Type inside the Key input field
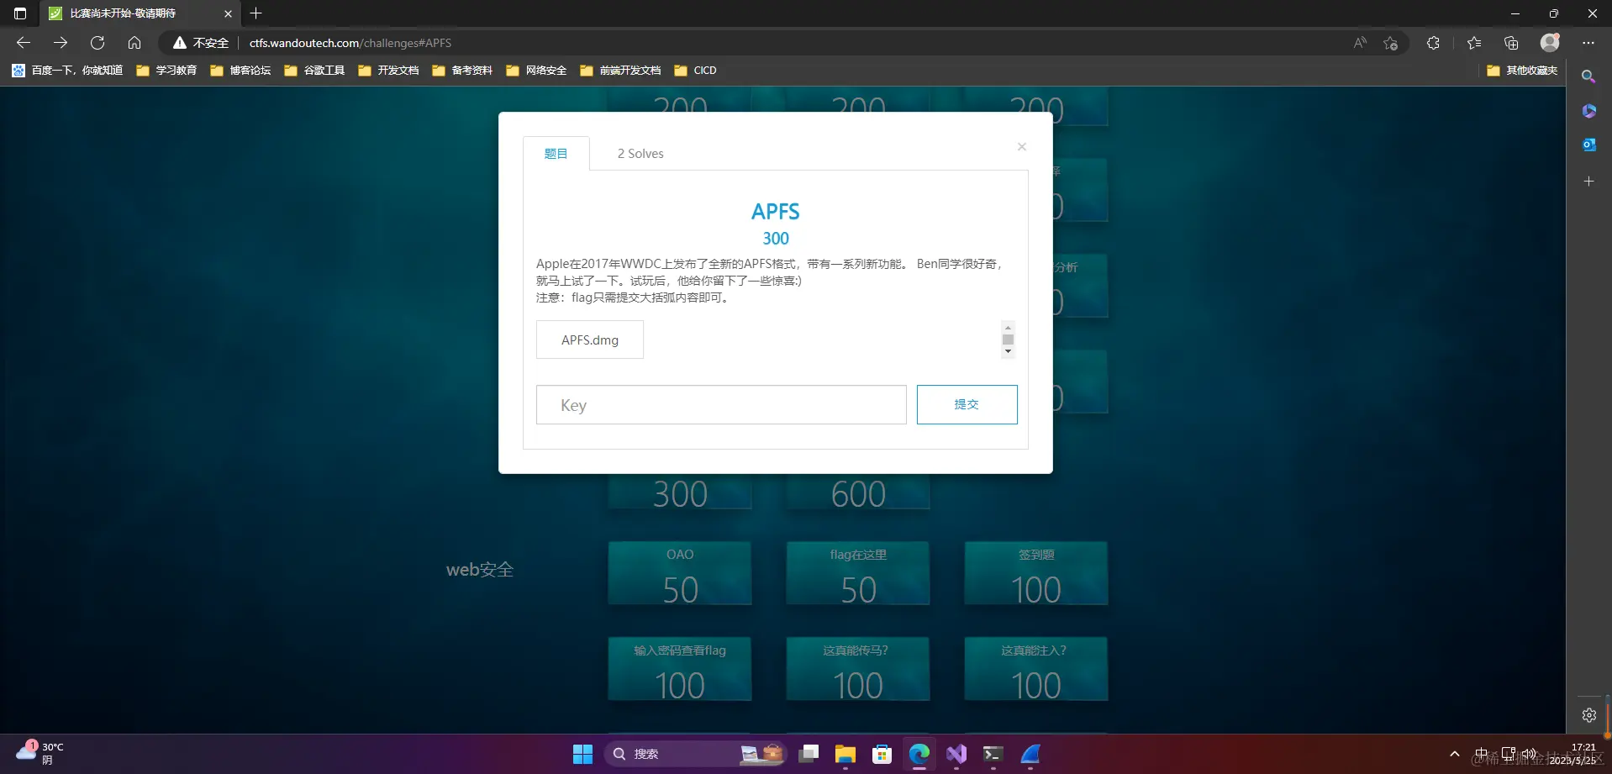The height and width of the screenshot is (774, 1612). [x=720, y=404]
